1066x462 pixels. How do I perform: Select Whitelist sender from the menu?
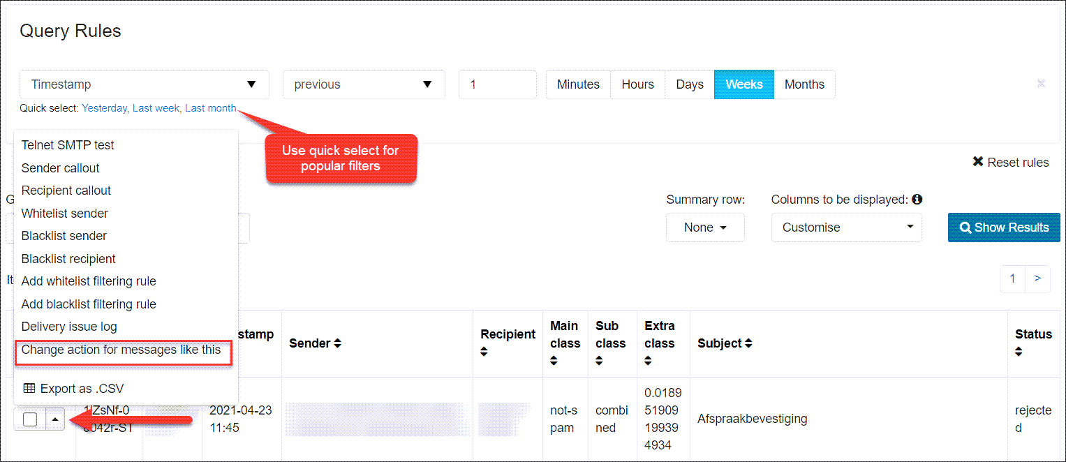(x=65, y=214)
